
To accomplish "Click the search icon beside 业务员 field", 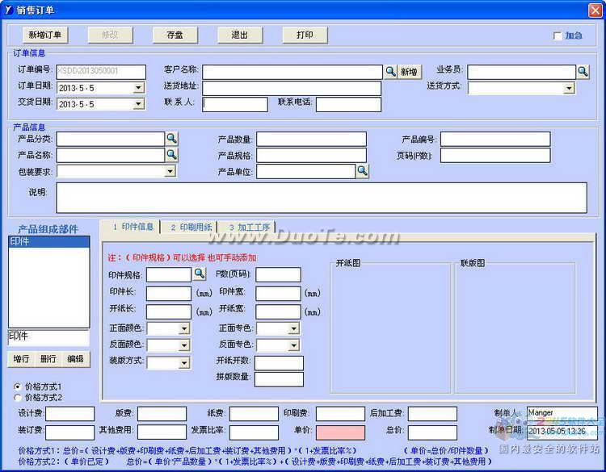I will click(x=583, y=72).
